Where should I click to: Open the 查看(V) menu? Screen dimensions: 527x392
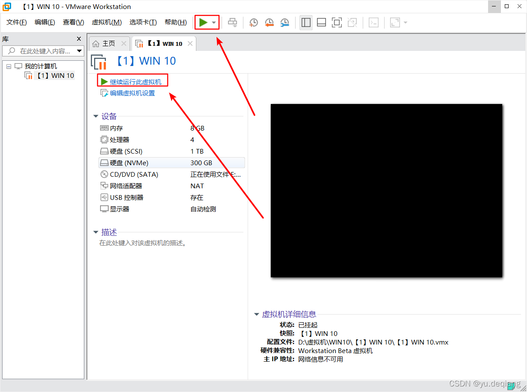[74, 22]
